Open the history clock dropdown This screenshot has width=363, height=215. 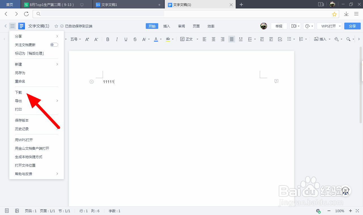tap(309, 26)
